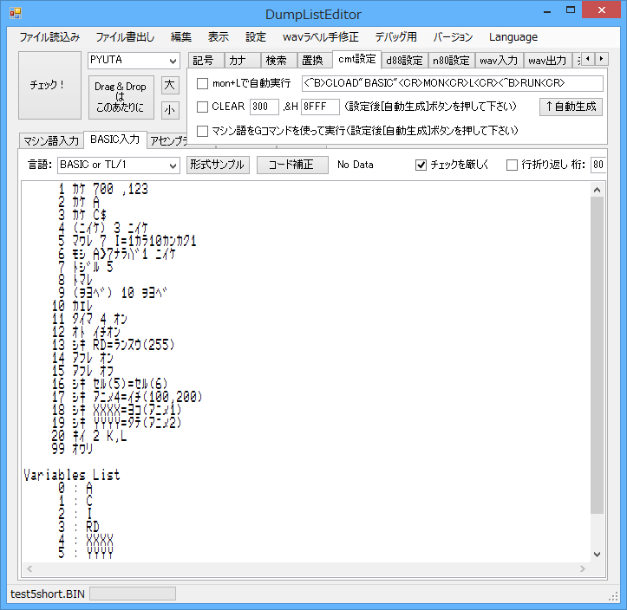
Task: Switch to d88設定 tab
Action: pos(404,61)
